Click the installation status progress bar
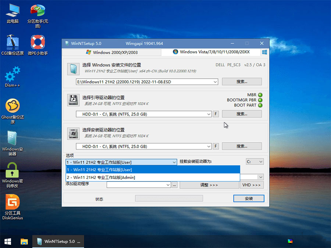 tap(169, 198)
